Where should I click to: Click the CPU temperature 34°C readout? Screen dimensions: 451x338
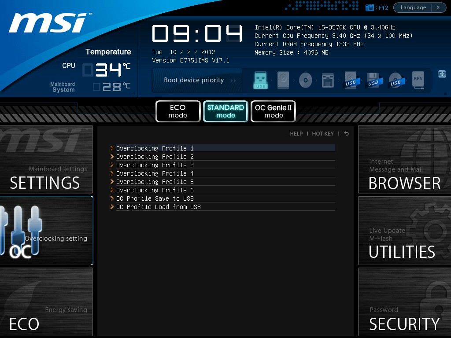coord(107,70)
